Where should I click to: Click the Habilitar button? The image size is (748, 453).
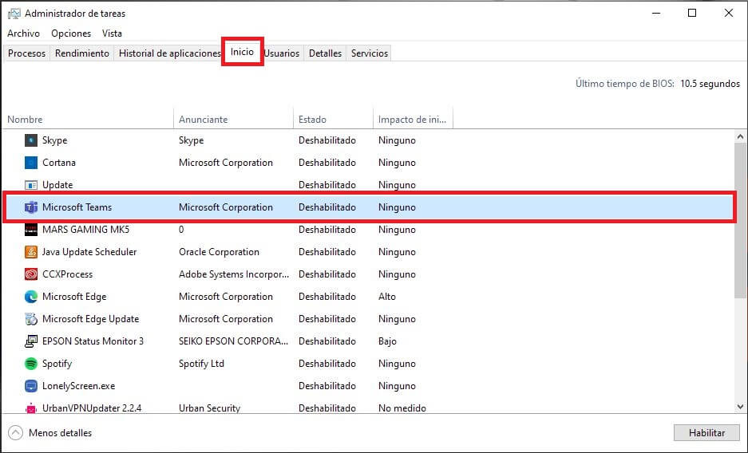706,433
